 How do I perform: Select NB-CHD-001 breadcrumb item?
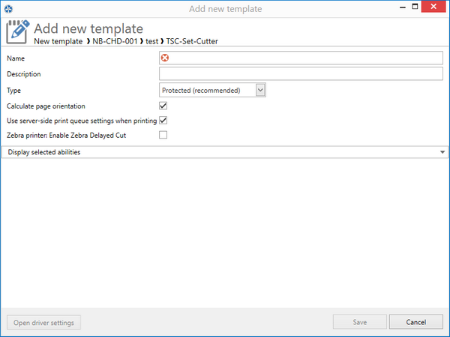115,41
